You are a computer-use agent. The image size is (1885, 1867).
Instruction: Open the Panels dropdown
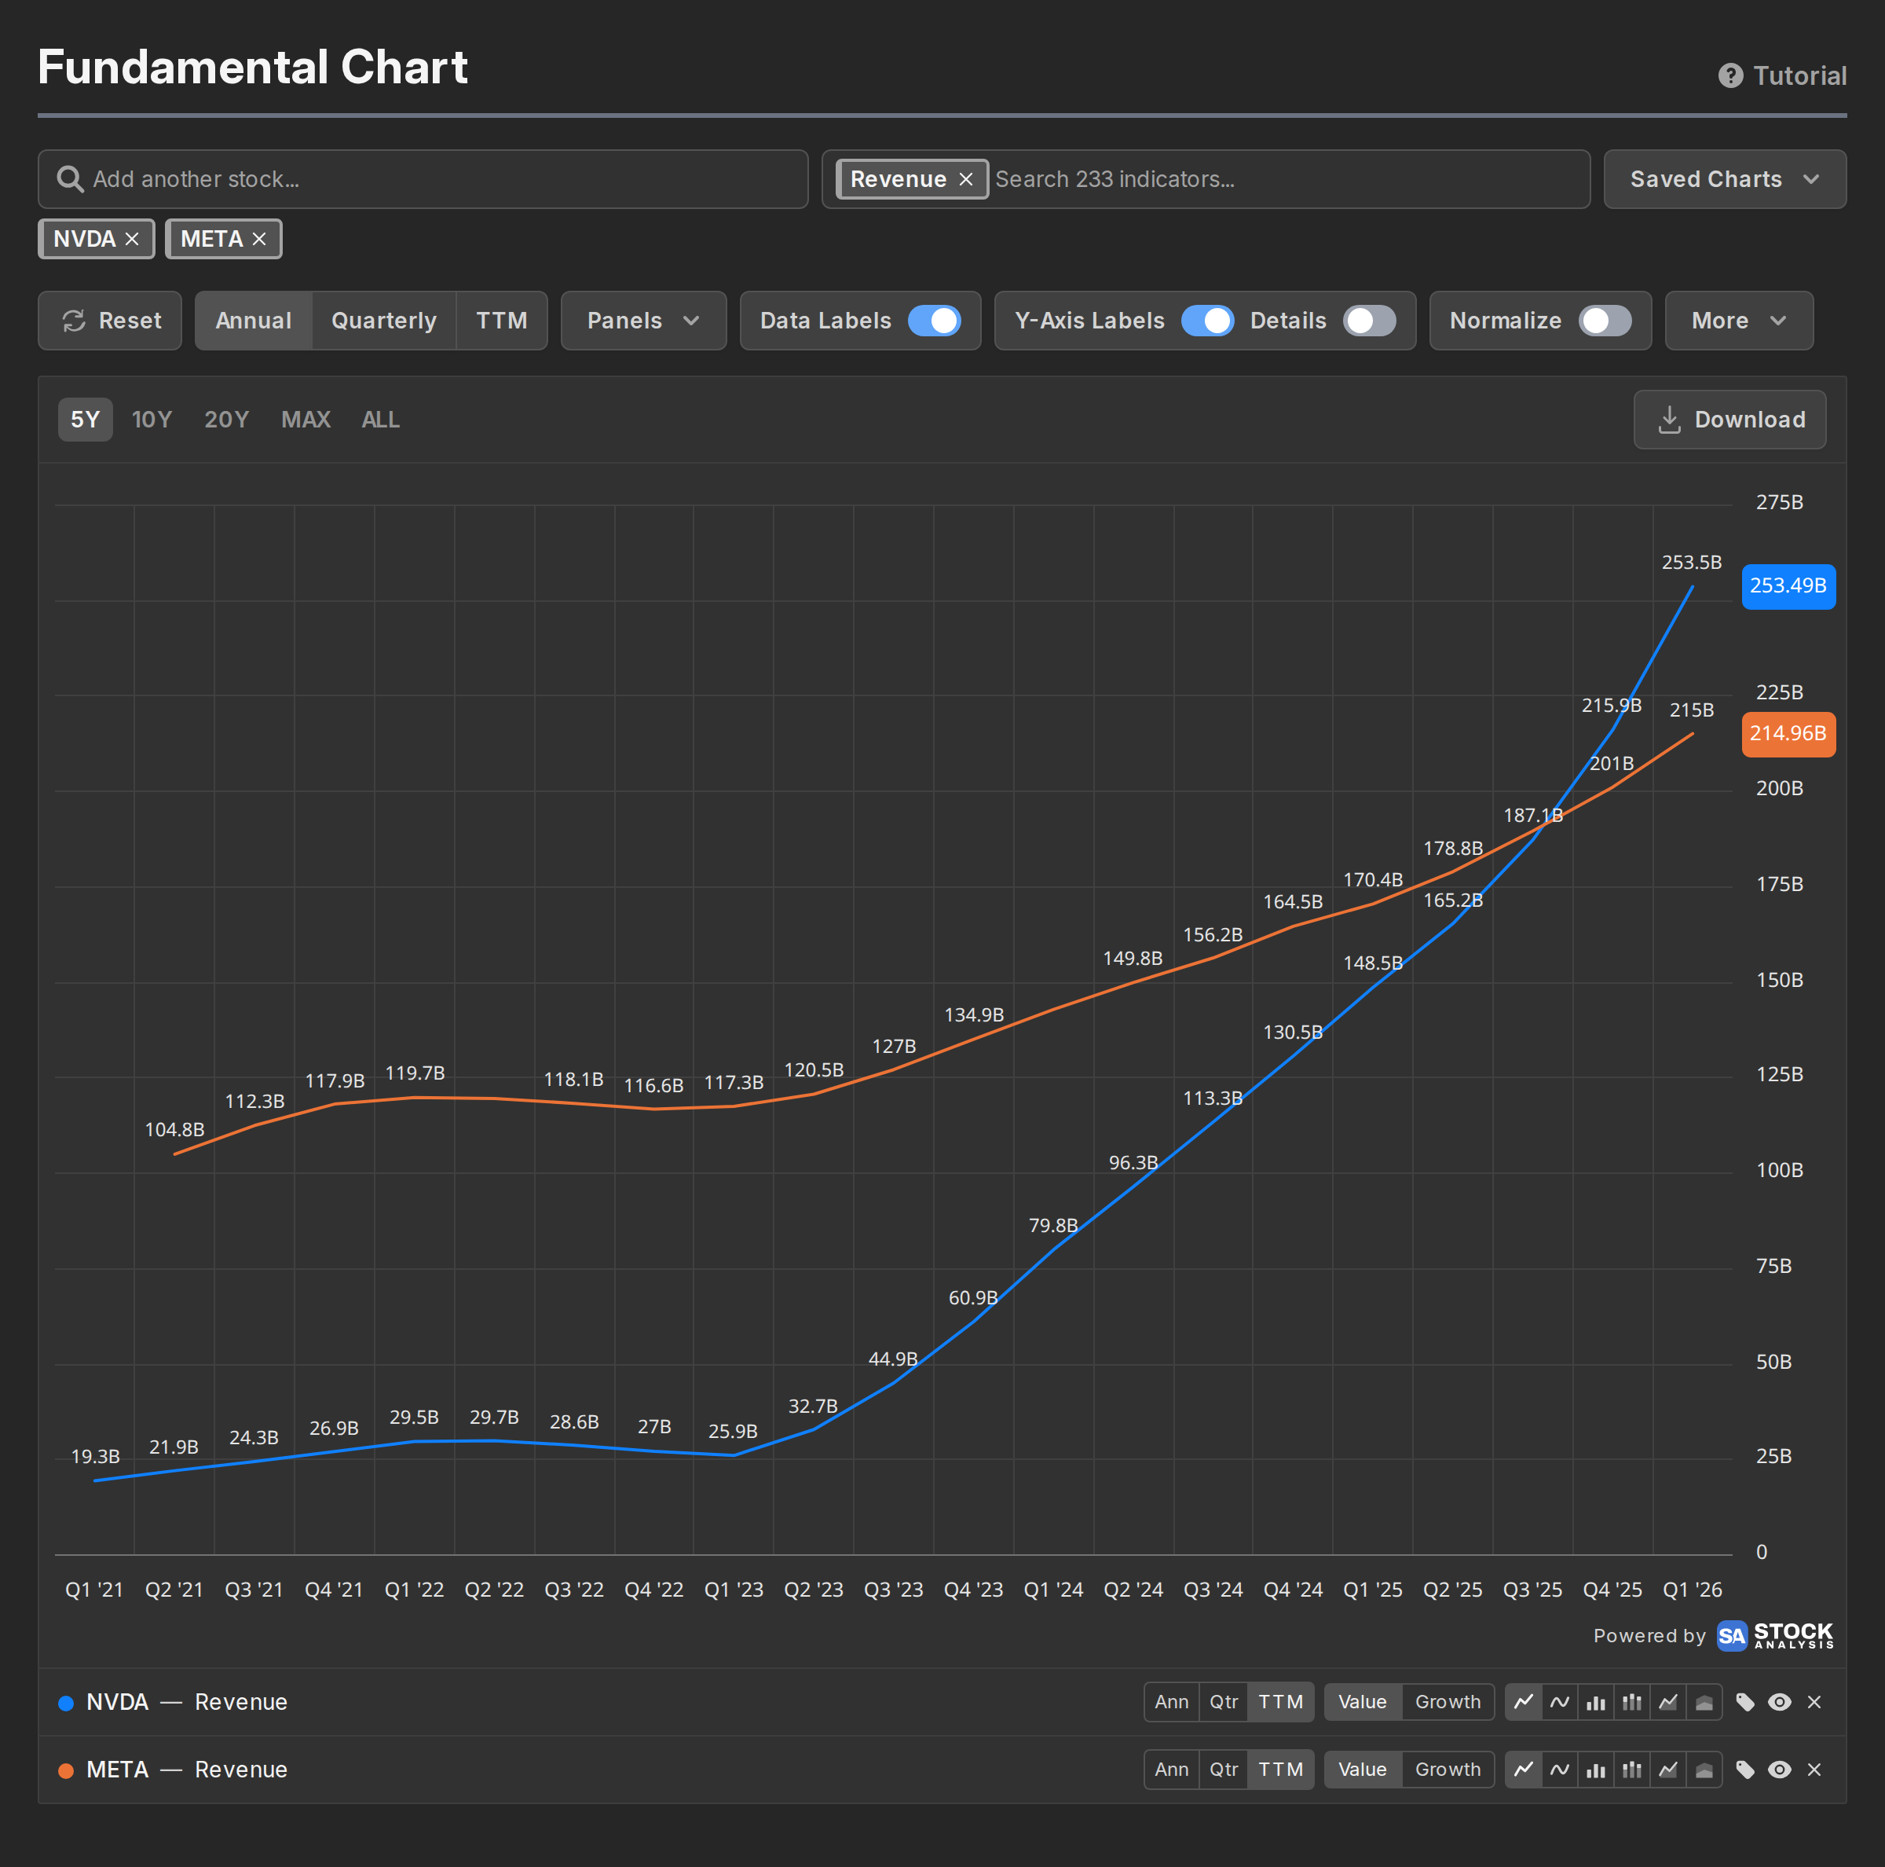coord(643,321)
